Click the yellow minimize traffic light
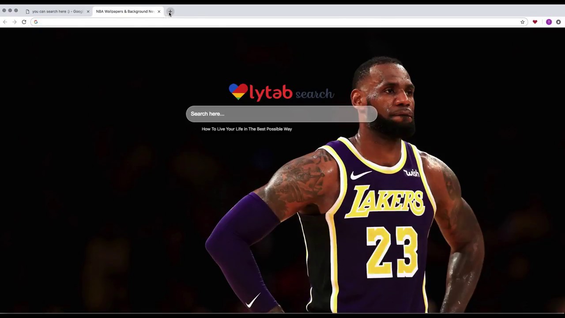This screenshot has width=565, height=318. point(10,11)
